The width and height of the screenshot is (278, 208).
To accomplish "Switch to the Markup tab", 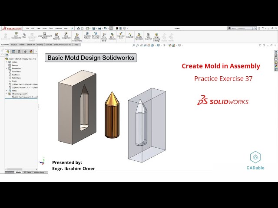I will pyautogui.click(x=40, y=45).
